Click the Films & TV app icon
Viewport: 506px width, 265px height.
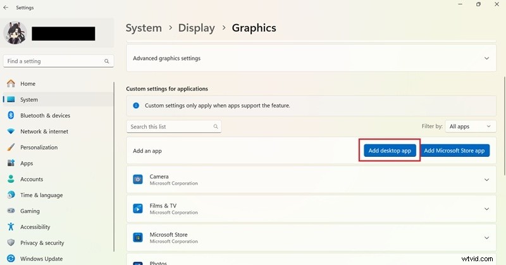coord(138,209)
